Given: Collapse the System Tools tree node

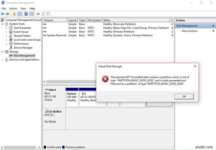Looking at the screenshot, I should (x=2, y=24).
